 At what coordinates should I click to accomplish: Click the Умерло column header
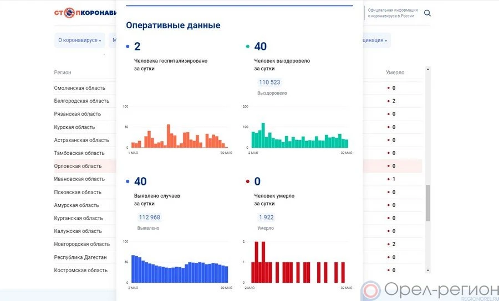click(395, 72)
